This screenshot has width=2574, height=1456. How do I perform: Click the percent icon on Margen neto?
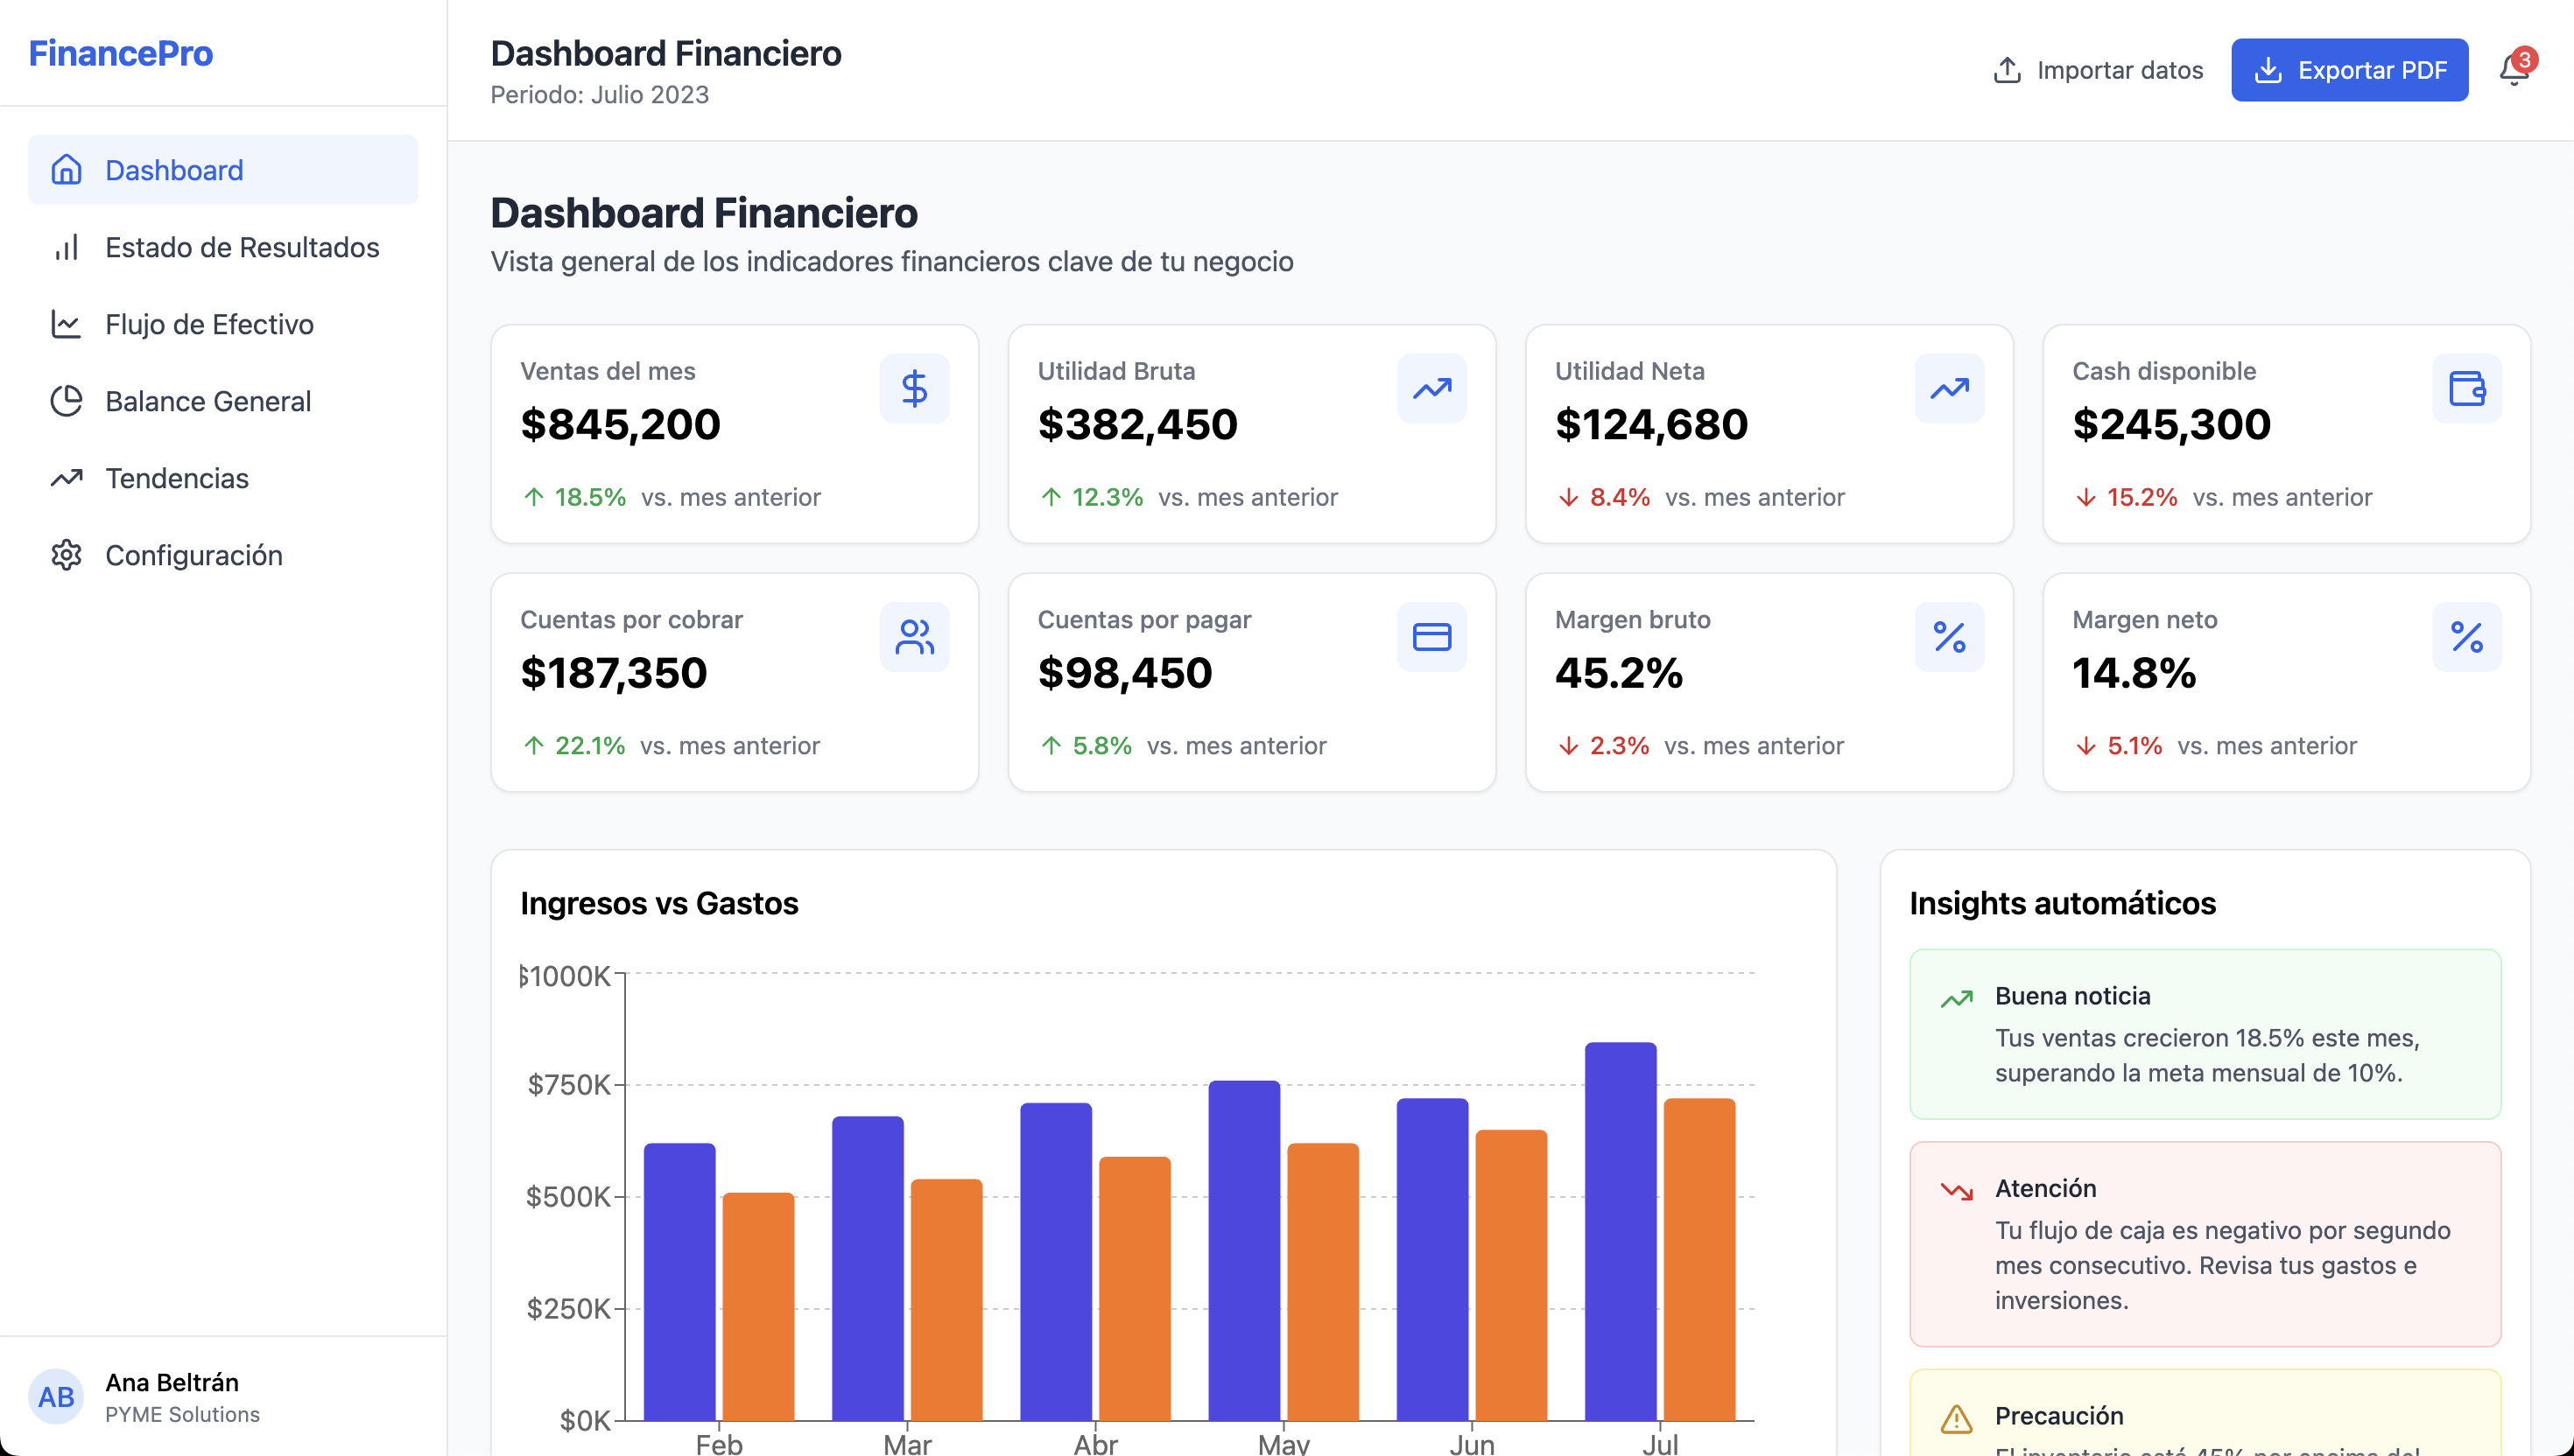pos(2466,637)
